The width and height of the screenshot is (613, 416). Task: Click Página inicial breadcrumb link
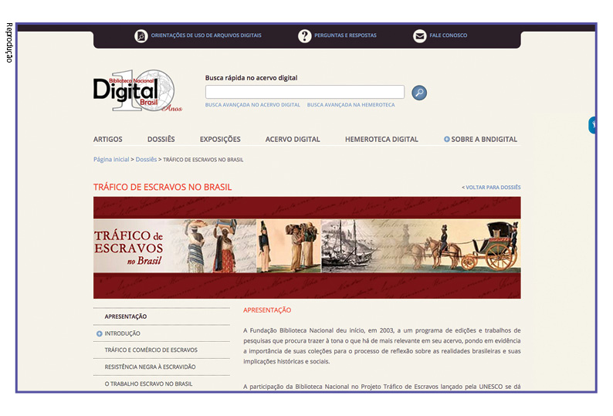click(x=111, y=160)
